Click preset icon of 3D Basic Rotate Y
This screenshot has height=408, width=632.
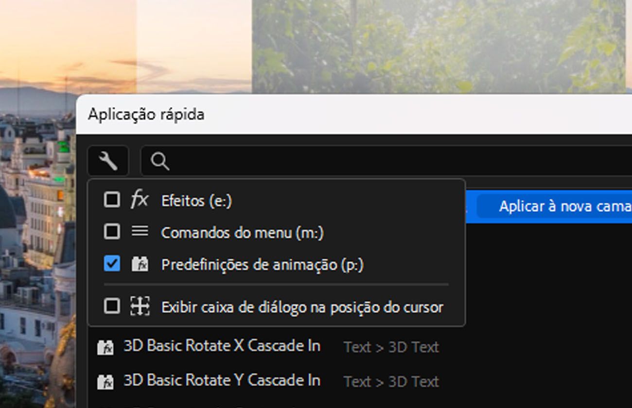point(105,382)
